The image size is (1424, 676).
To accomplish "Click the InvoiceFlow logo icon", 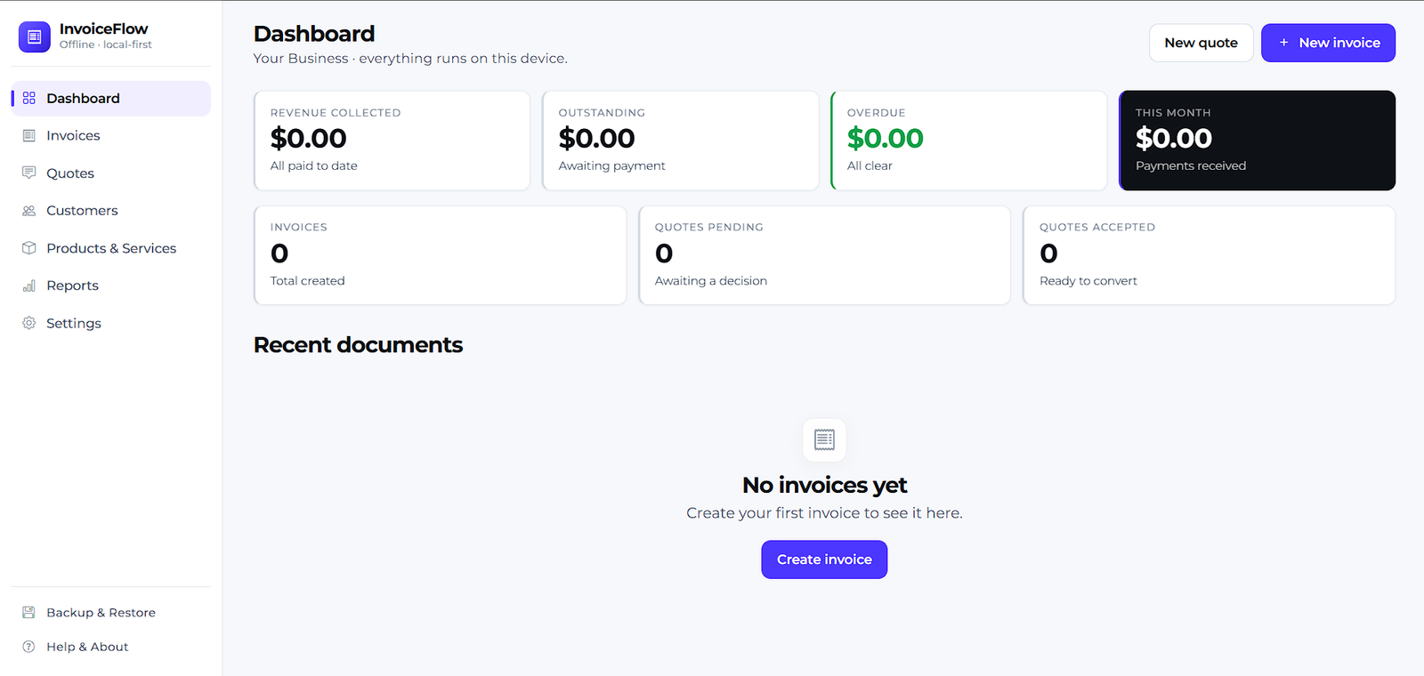I will (x=35, y=36).
